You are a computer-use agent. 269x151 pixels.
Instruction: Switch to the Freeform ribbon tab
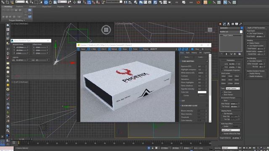19,7
